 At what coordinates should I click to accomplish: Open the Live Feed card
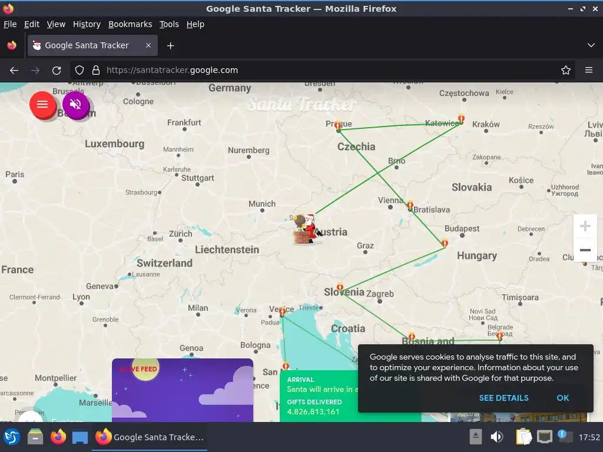pos(183,390)
